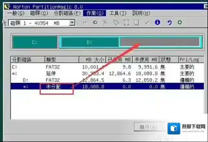Open the 分割磁區(P) menu
Image resolution: width=208 pixels, height=142 pixels.
(67, 13)
